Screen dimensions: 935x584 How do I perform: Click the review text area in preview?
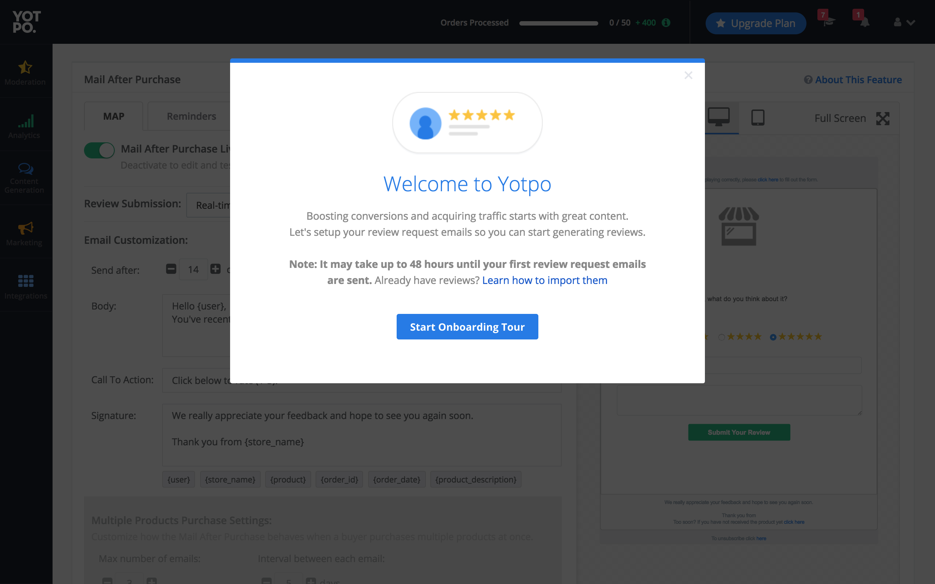740,400
